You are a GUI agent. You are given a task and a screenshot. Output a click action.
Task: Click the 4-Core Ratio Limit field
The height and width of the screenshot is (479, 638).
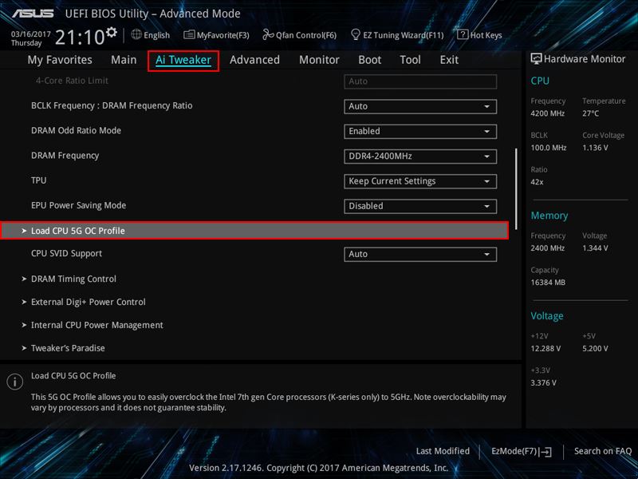pyautogui.click(x=420, y=81)
